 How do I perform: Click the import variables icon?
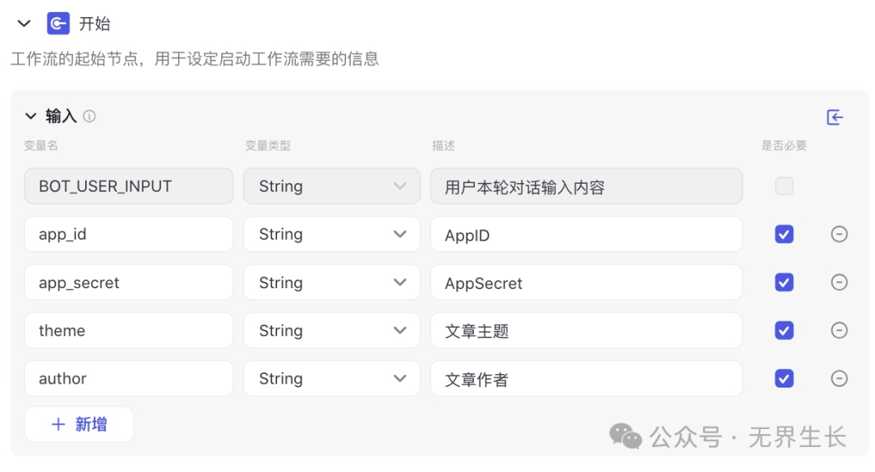pos(835,117)
